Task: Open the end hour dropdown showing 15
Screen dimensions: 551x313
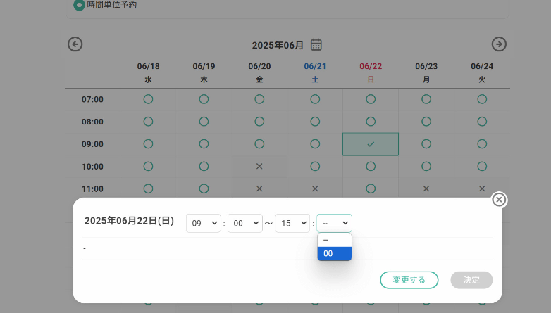Action: 292,223
